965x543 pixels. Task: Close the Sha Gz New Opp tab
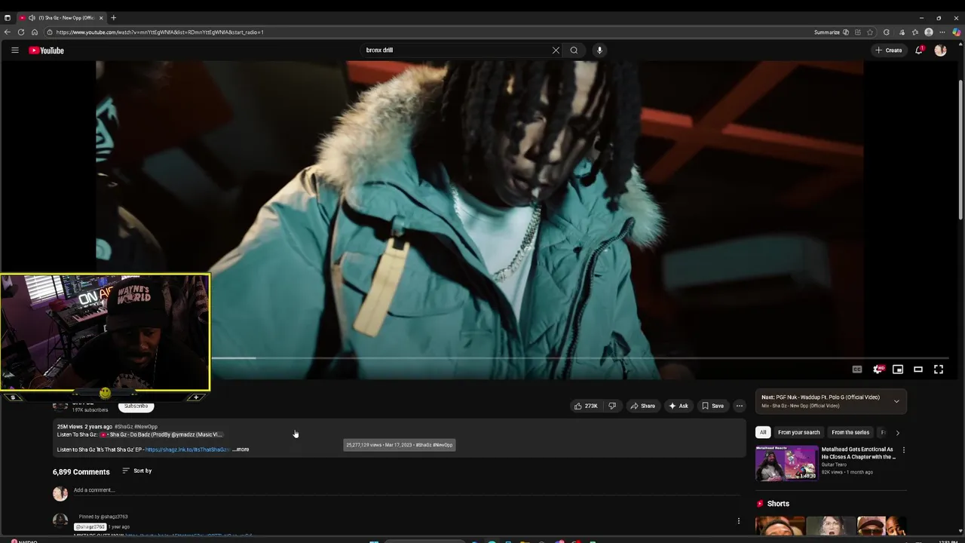[101, 17]
